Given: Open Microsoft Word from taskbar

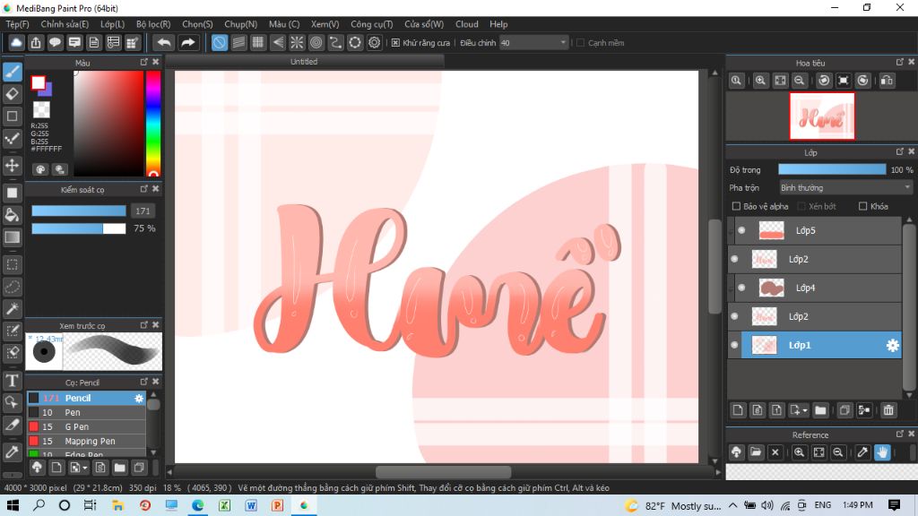Looking at the screenshot, I should click(251, 505).
